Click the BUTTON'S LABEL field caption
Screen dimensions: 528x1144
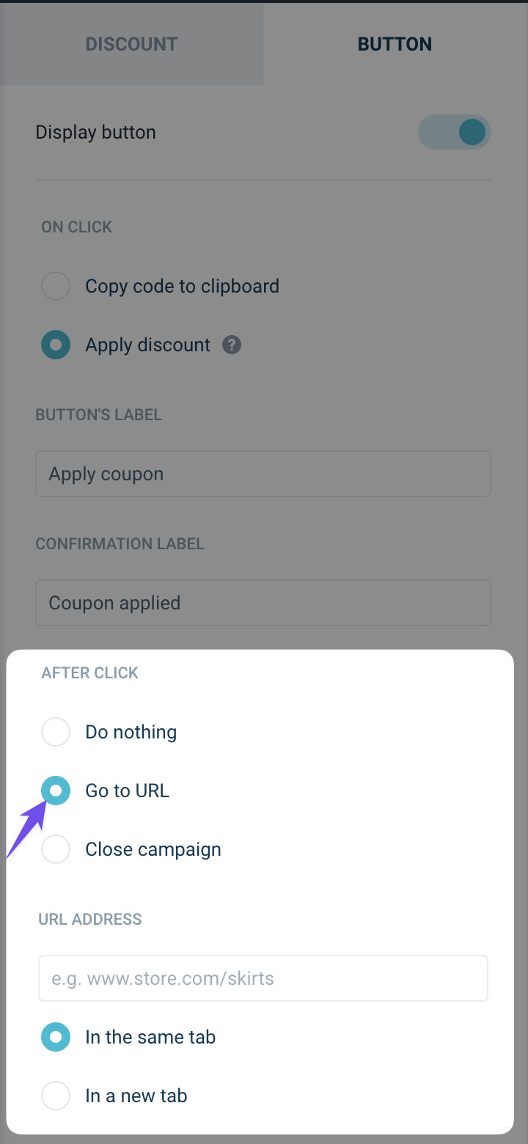(x=99, y=414)
